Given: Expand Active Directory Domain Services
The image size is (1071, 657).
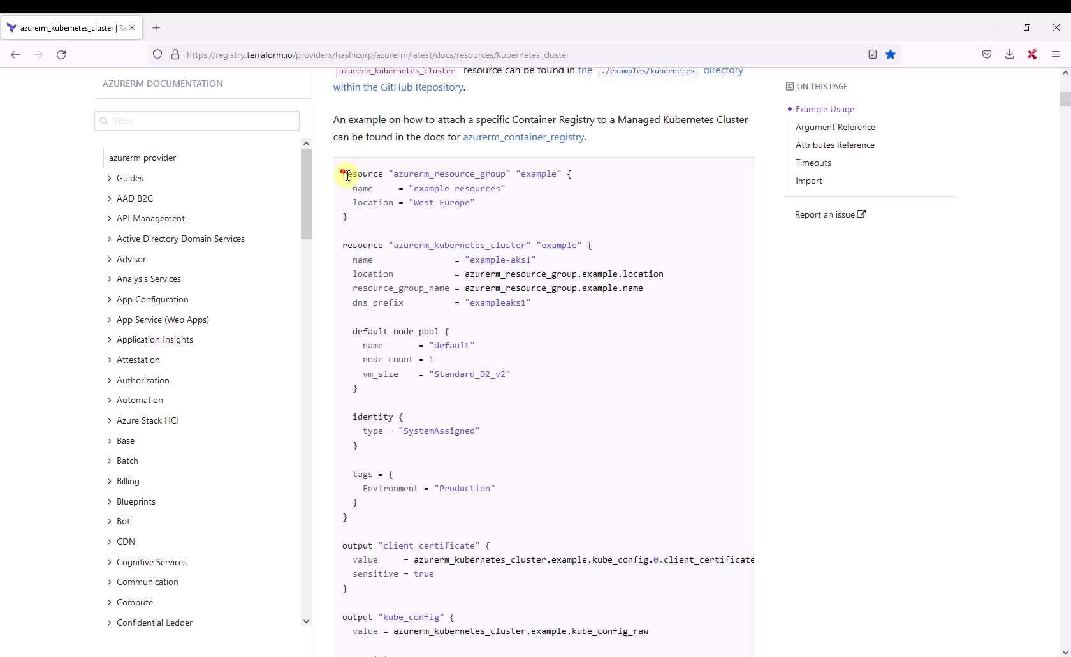Looking at the screenshot, I should pos(180,239).
